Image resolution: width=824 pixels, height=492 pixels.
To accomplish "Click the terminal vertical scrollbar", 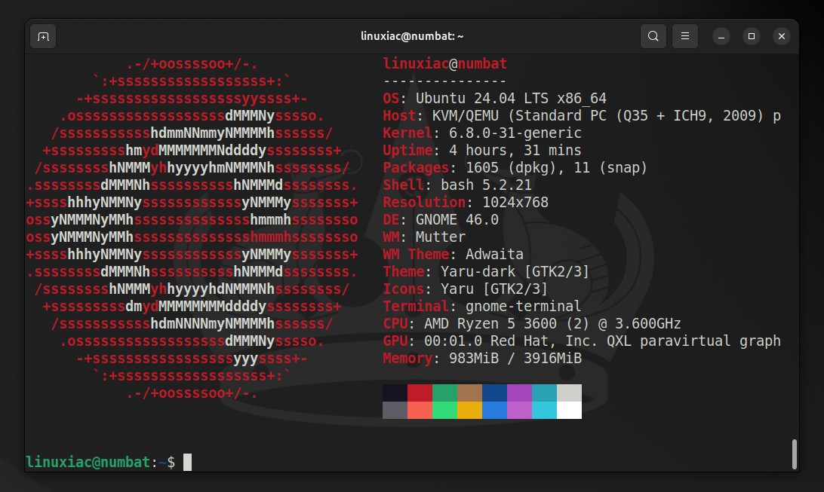I will [x=794, y=454].
